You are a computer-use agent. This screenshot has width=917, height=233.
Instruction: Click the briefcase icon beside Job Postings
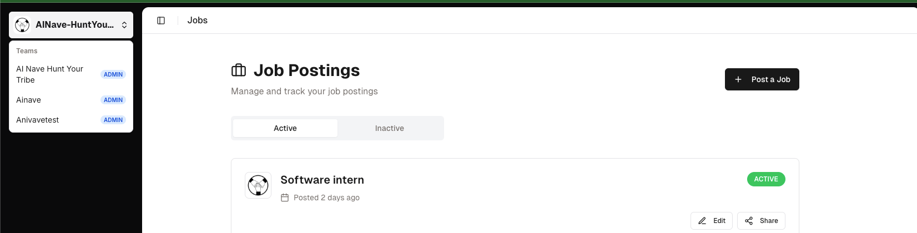click(239, 70)
